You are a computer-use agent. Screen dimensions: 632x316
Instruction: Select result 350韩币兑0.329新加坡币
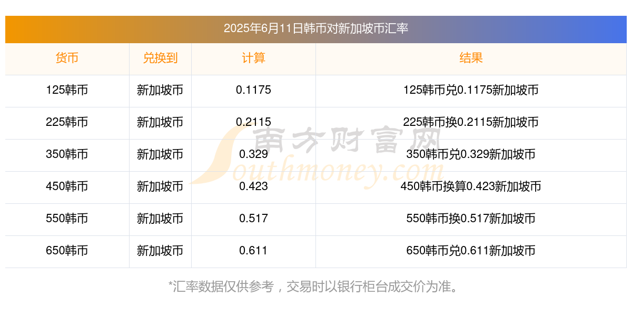[471, 154]
